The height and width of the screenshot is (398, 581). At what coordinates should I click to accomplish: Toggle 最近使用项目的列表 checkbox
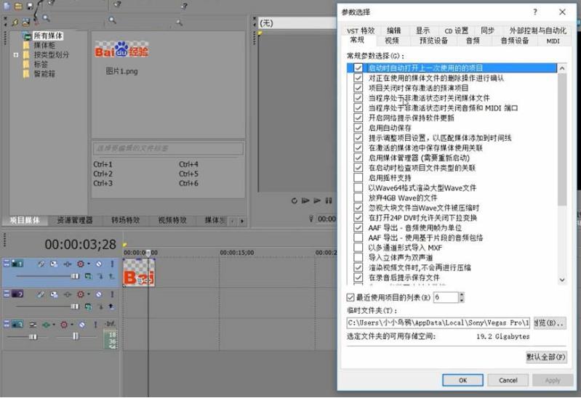pos(350,297)
